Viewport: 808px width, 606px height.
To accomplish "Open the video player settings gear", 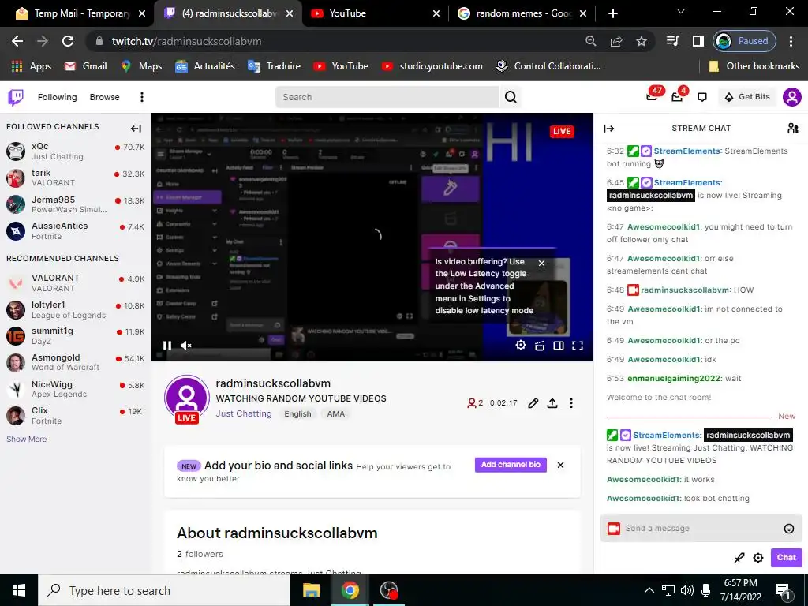I will [x=521, y=346].
